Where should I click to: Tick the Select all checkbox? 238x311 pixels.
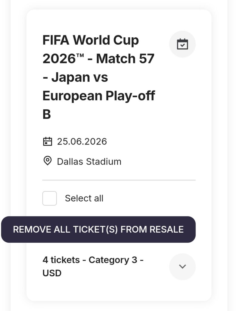49,198
